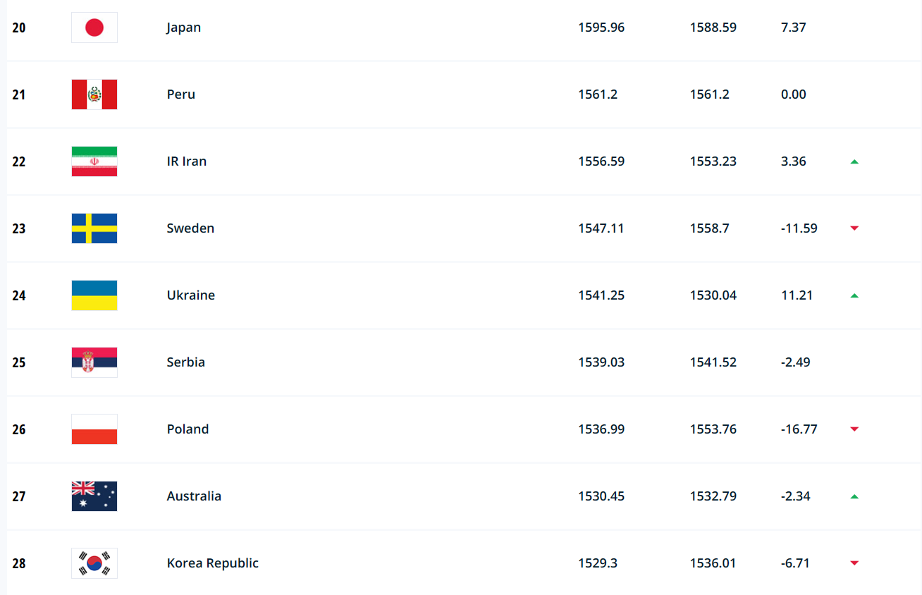922x595 pixels.
Task: Click the Poland flag icon
Action: (x=94, y=429)
